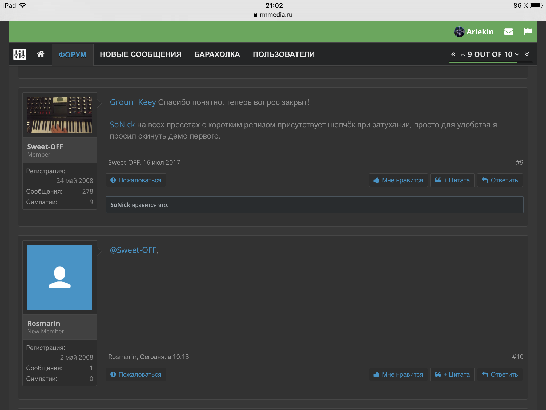Toggle + Цитата on Rosmarin's post
The width and height of the screenshot is (546, 410).
tap(452, 374)
